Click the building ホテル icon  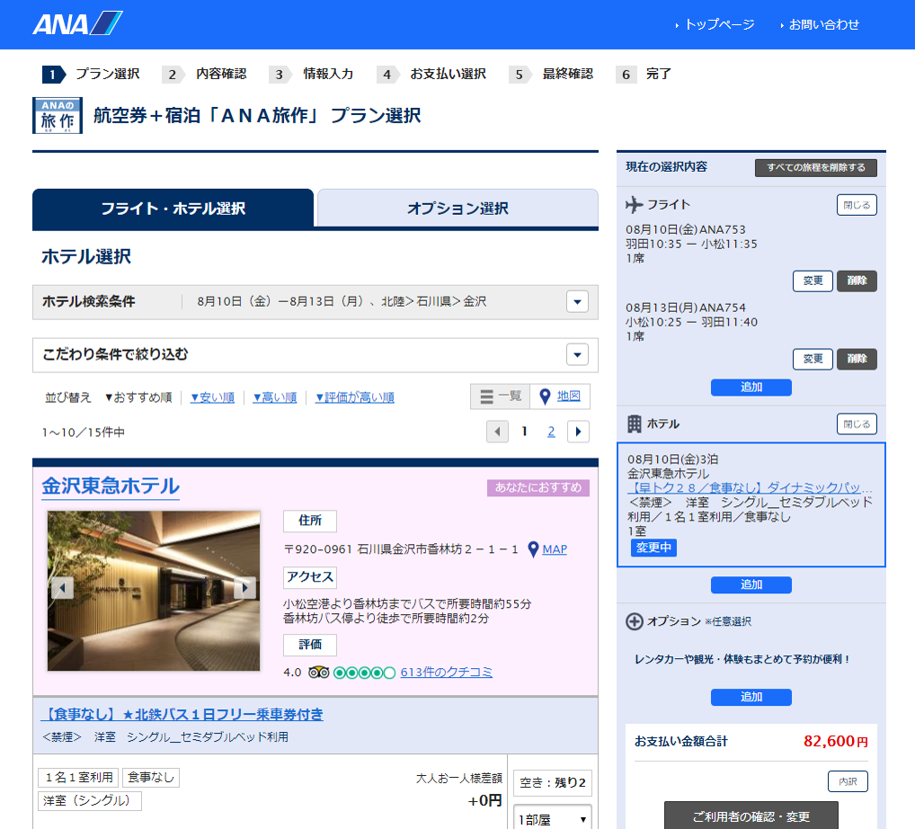click(x=635, y=423)
